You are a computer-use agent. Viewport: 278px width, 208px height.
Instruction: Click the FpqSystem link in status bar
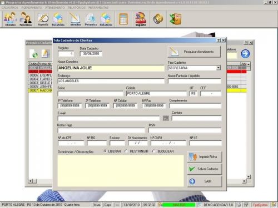tap(260, 205)
